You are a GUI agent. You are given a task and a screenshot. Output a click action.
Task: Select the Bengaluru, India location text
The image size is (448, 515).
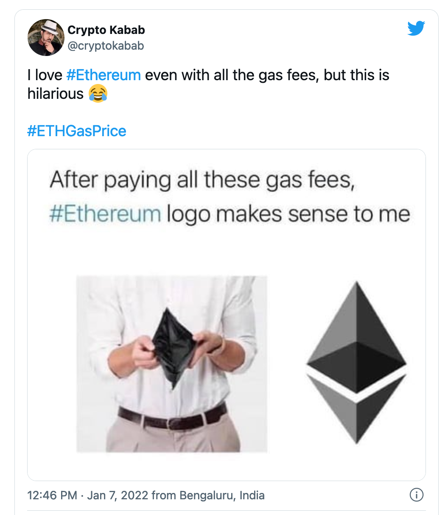point(222,495)
